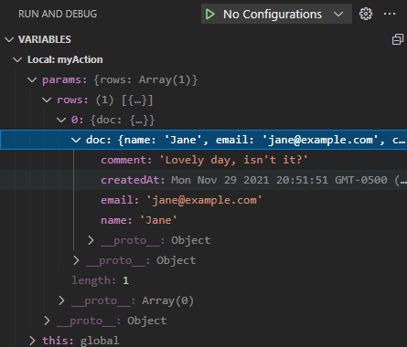Collapse the 0: {doc: {…}} entry
Screen dimensions: 407x347
tap(61, 120)
